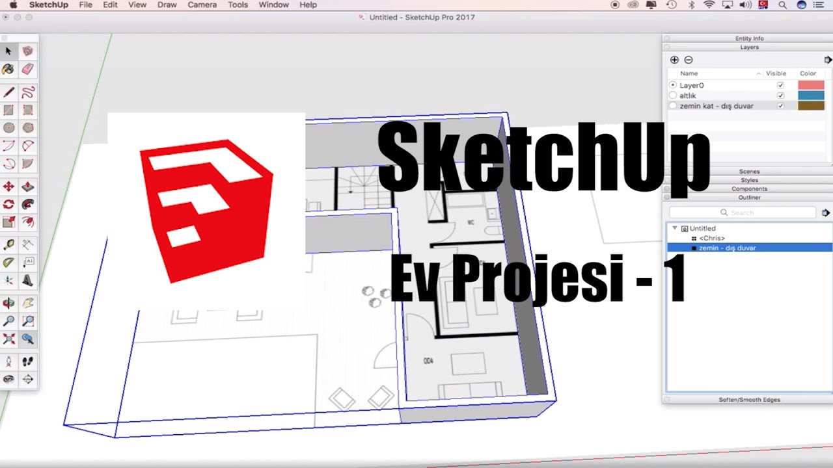Expand the Entity Info panel
The image size is (833, 468).
[x=748, y=39]
